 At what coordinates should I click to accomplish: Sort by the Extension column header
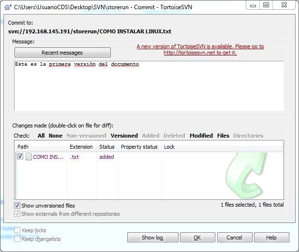[82, 147]
